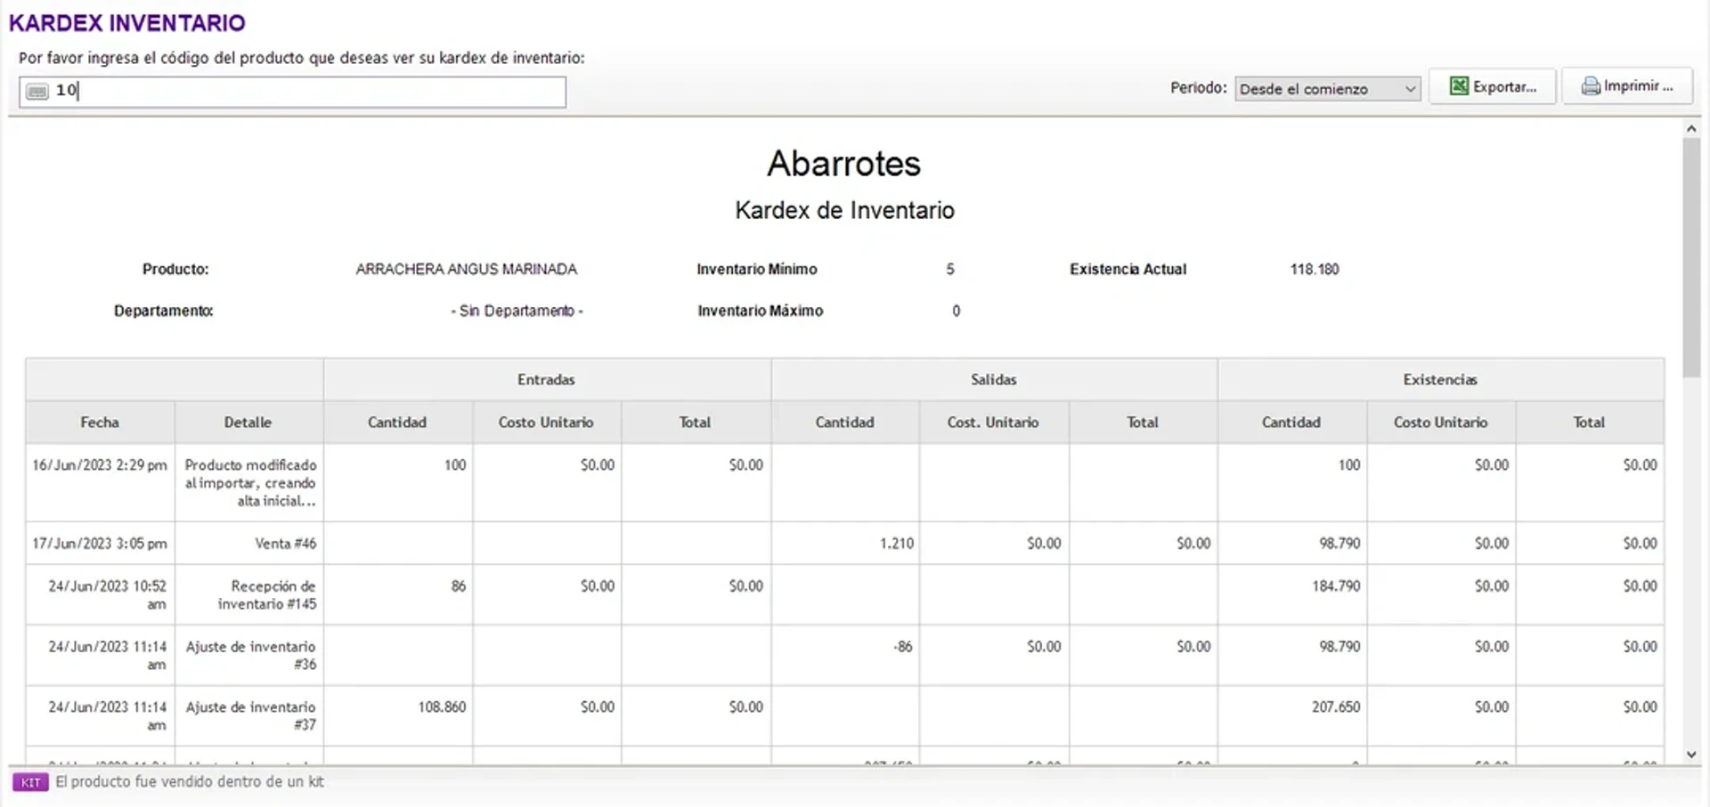Click the Imprimir button

[1627, 85]
